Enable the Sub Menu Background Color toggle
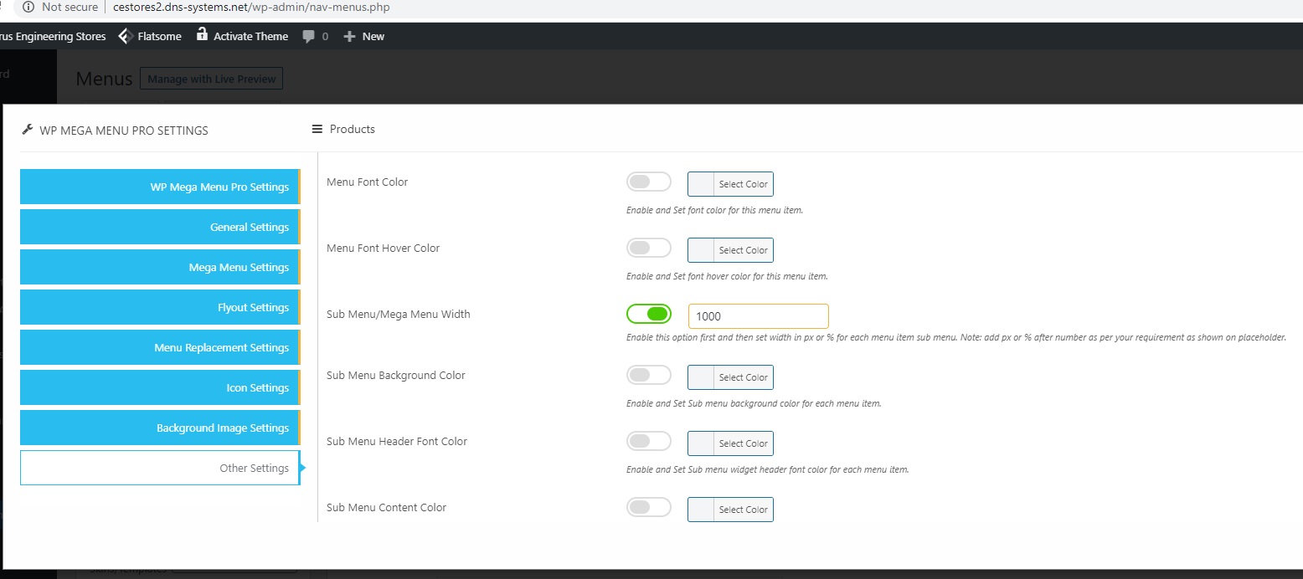The image size is (1303, 579). pos(649,375)
